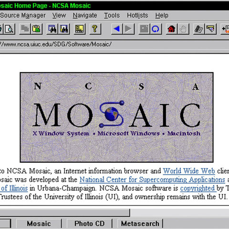Image resolution: width=229 pixels, height=229 pixels.
Task: Add to hotlist with the plus icon
Action: pos(225,29)
